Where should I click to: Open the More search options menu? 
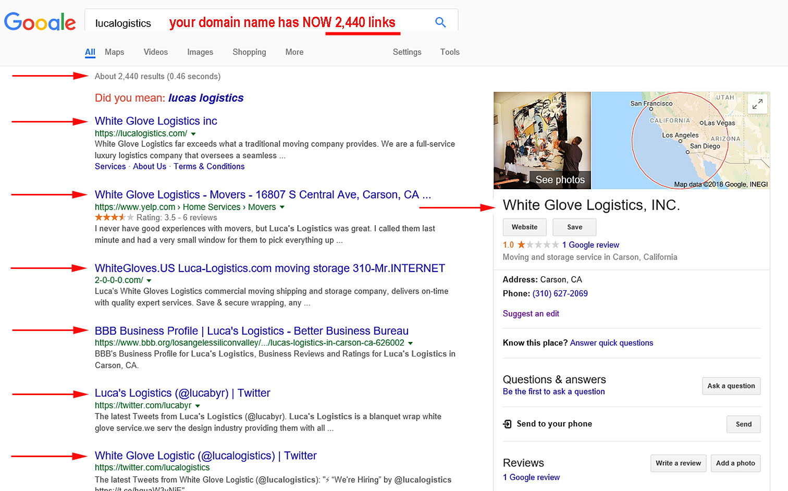pos(294,52)
